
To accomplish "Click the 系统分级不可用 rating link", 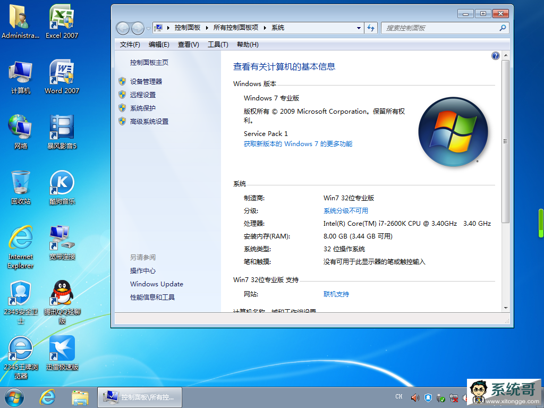I will point(346,210).
